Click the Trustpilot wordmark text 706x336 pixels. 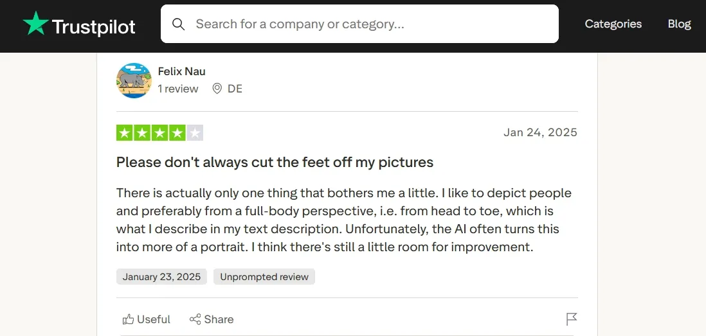click(94, 27)
